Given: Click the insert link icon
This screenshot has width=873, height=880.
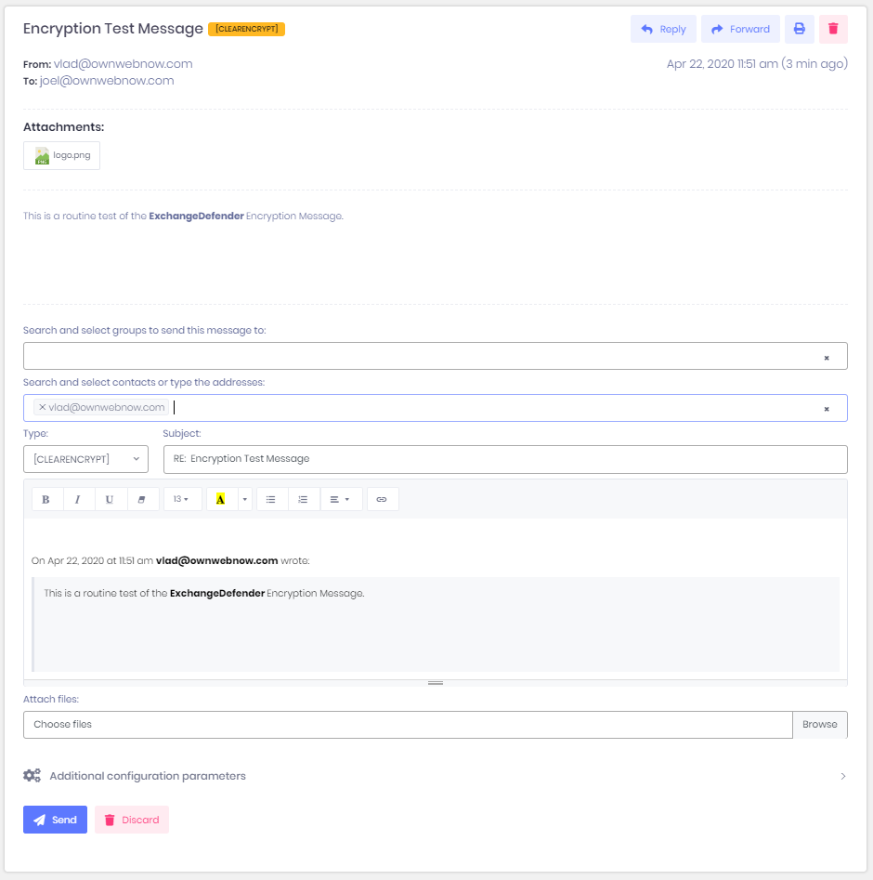Looking at the screenshot, I should pyautogui.click(x=382, y=499).
